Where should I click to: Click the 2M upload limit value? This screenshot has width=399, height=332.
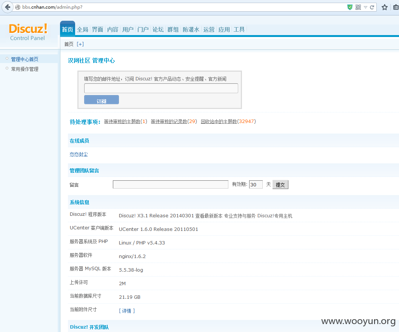pos(122,283)
